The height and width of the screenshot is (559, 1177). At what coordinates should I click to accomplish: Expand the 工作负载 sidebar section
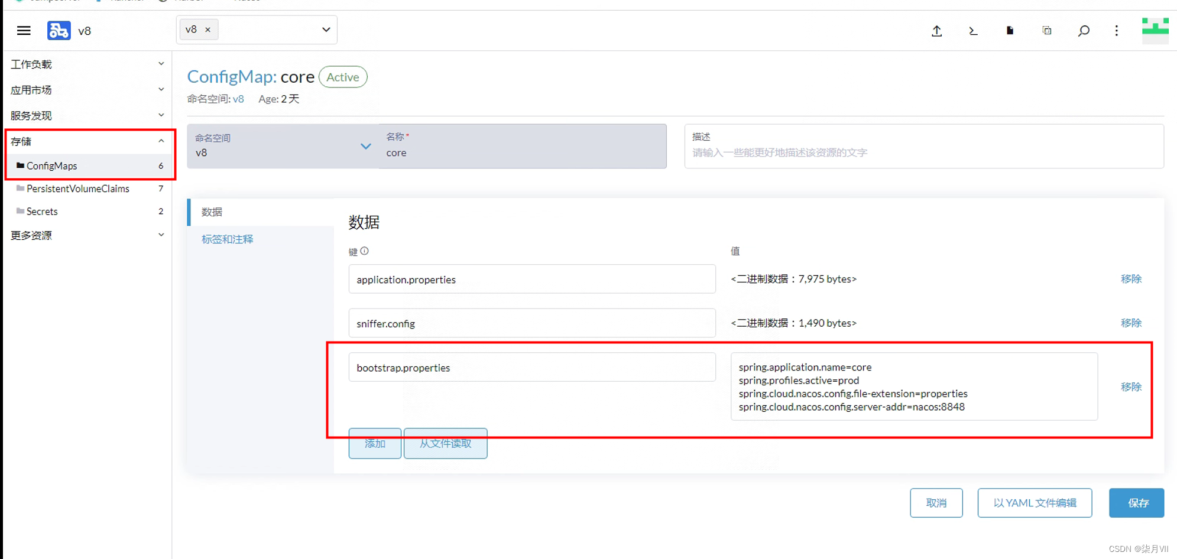(87, 64)
